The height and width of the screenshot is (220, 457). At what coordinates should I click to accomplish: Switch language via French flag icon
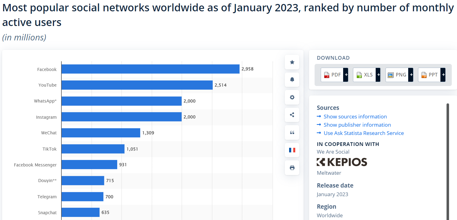[292, 150]
